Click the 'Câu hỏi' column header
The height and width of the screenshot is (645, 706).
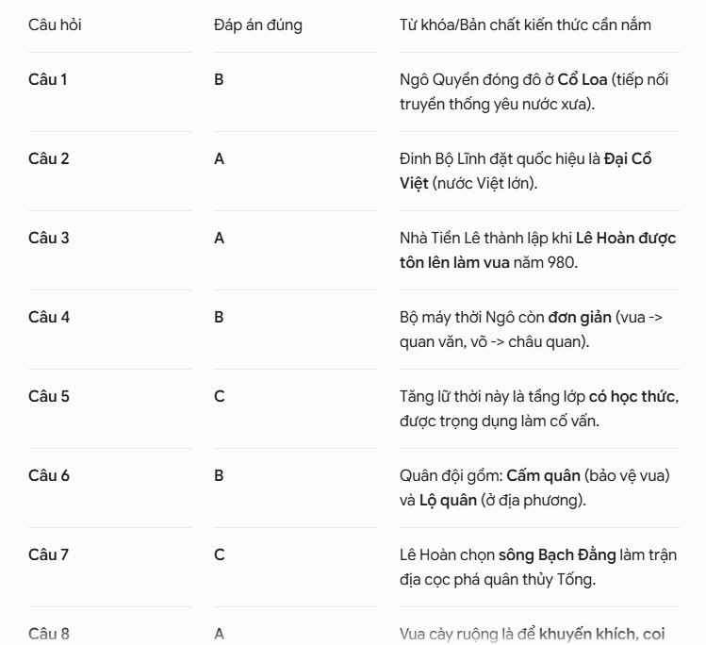click(55, 25)
